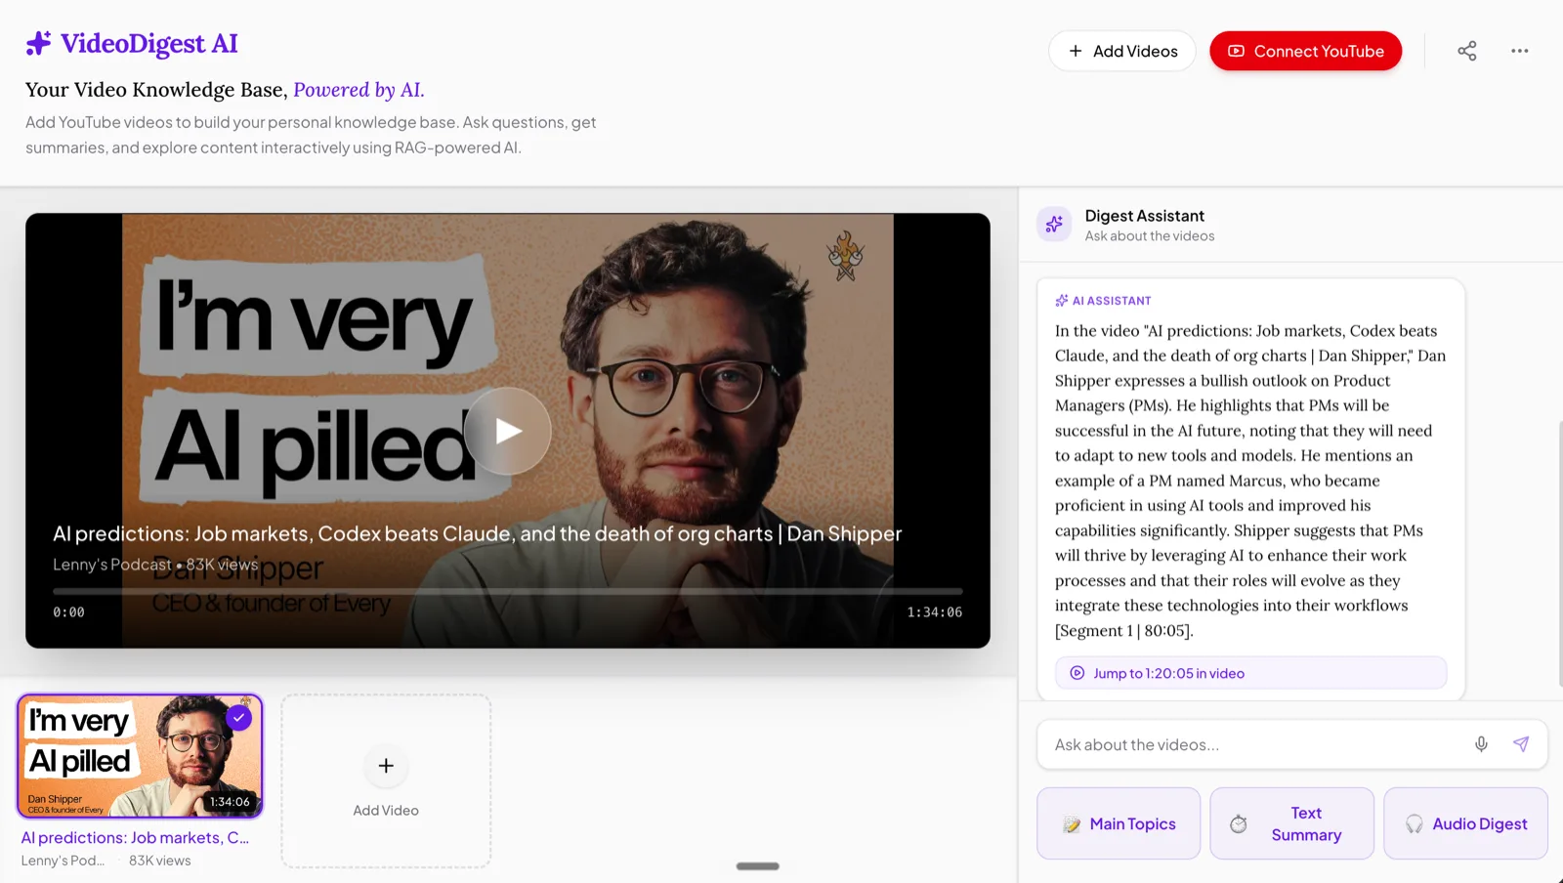This screenshot has height=883, width=1563.
Task: Click the Digest Assistant heading
Action: tap(1145, 216)
